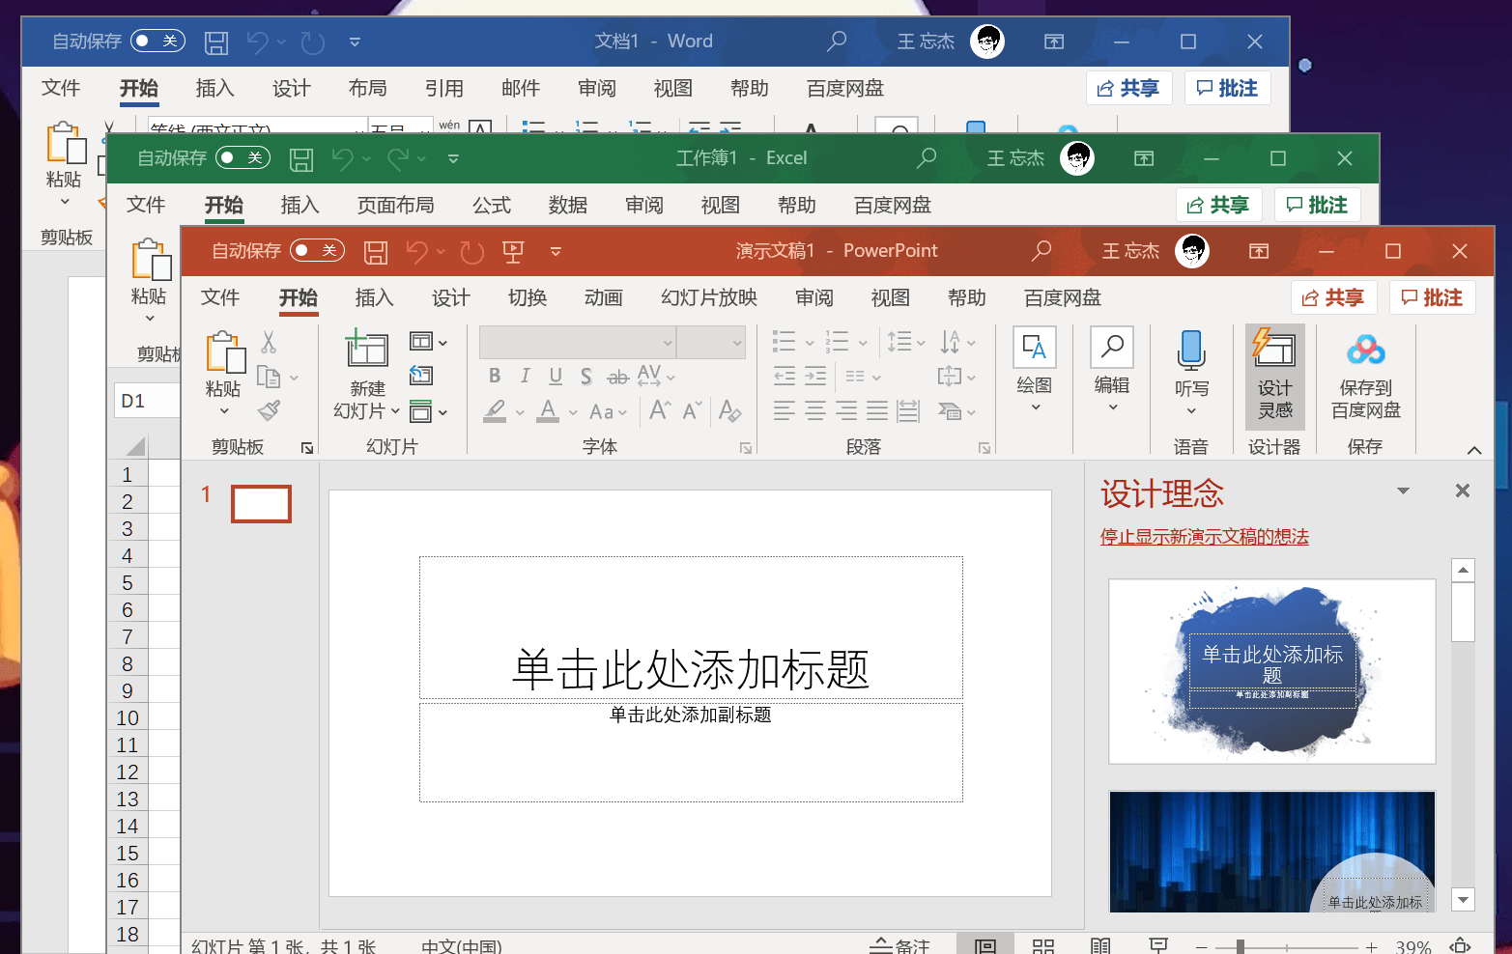Click the search magnifier in PowerPoint title bar

pyautogui.click(x=1041, y=251)
